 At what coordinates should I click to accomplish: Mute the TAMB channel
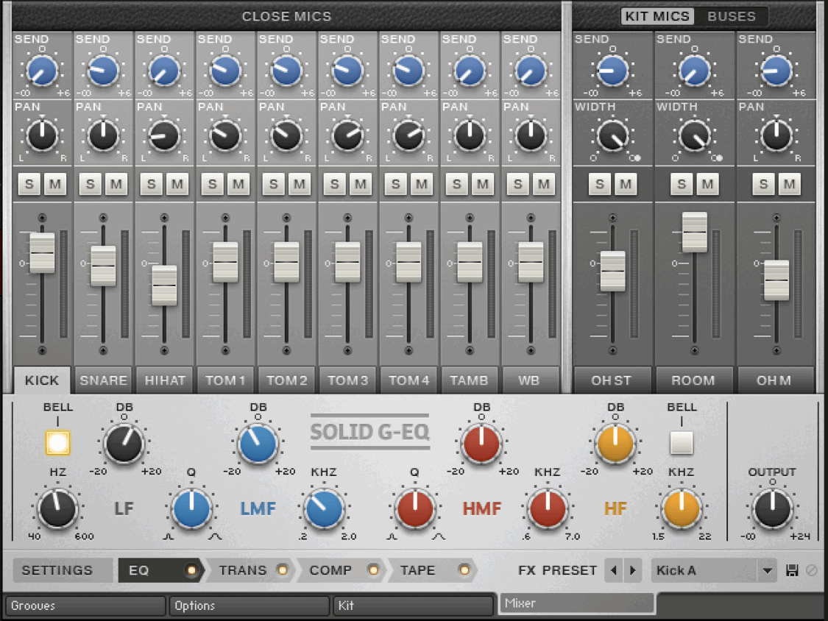tap(482, 184)
